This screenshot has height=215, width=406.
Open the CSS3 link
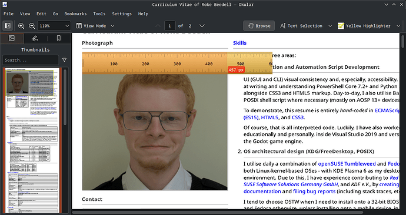(x=298, y=117)
